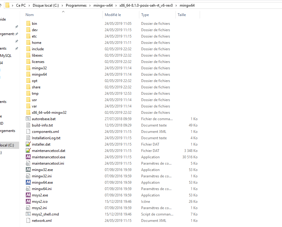Click the purple maintenancetool.exe icon
The height and width of the screenshot is (227, 282).
[x=28, y=157]
